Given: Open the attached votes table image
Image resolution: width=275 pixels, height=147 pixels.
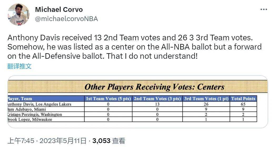Looking at the screenshot, I should tap(138, 102).
